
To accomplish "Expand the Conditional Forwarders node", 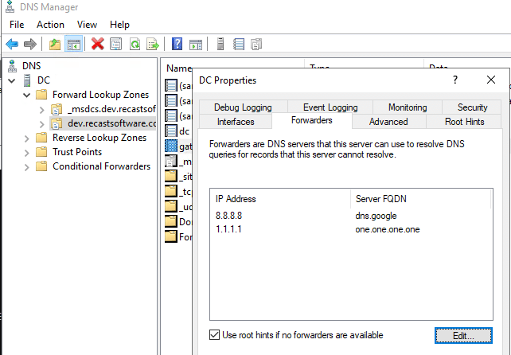I will pyautogui.click(x=26, y=166).
